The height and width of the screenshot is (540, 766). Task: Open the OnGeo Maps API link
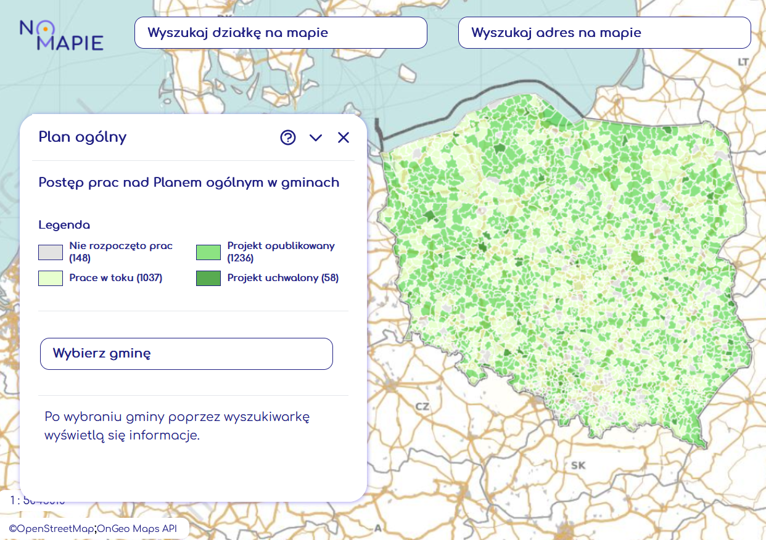click(x=138, y=528)
